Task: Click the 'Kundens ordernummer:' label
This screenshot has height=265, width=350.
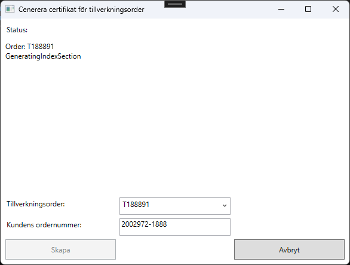Action: coord(44,225)
